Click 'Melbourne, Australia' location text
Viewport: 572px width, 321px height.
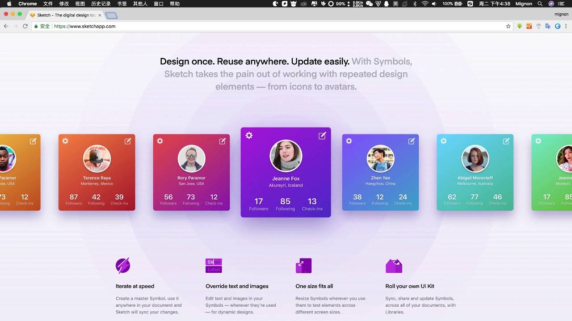tap(475, 184)
